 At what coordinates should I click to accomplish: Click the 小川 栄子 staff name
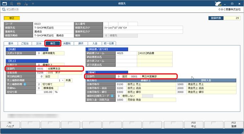(x=54, y=73)
